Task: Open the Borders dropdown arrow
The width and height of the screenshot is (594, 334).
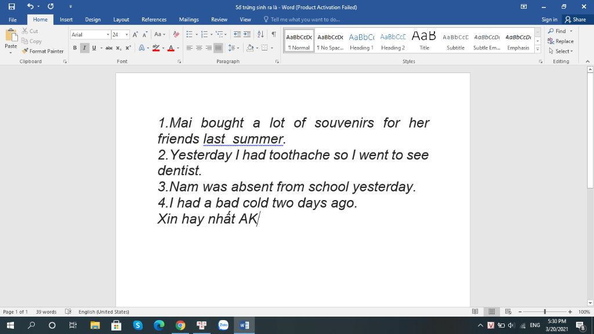Action: pos(272,48)
